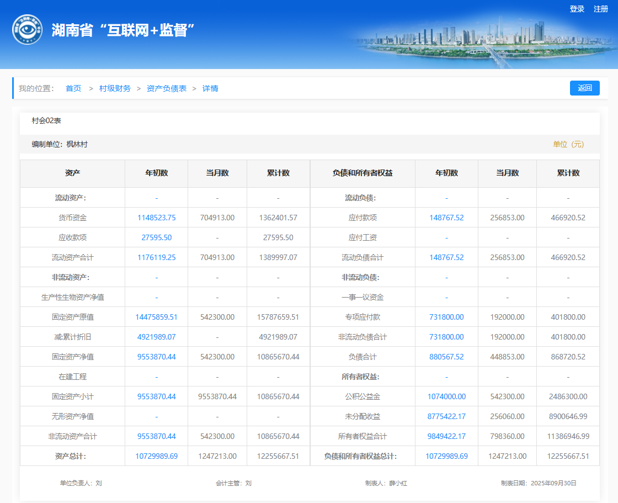Image resolution: width=618 pixels, height=503 pixels.
Task: Click 未分配收益 value 8775422.17
Action: (446, 416)
